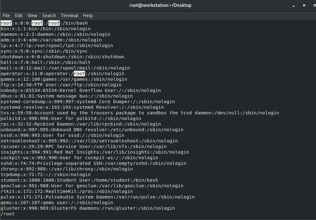Minimize the terminal window
The width and height of the screenshot is (316, 220).
[x=293, y=5]
